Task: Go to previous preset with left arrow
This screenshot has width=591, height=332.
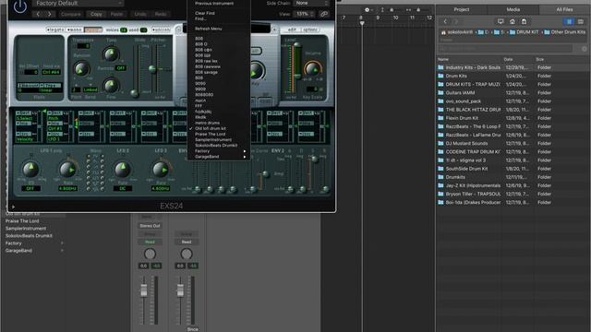Action: pyautogui.click(x=38, y=14)
